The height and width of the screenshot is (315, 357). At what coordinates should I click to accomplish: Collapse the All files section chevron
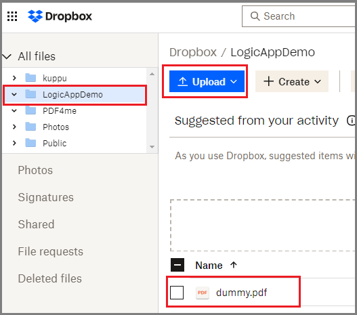coord(7,56)
